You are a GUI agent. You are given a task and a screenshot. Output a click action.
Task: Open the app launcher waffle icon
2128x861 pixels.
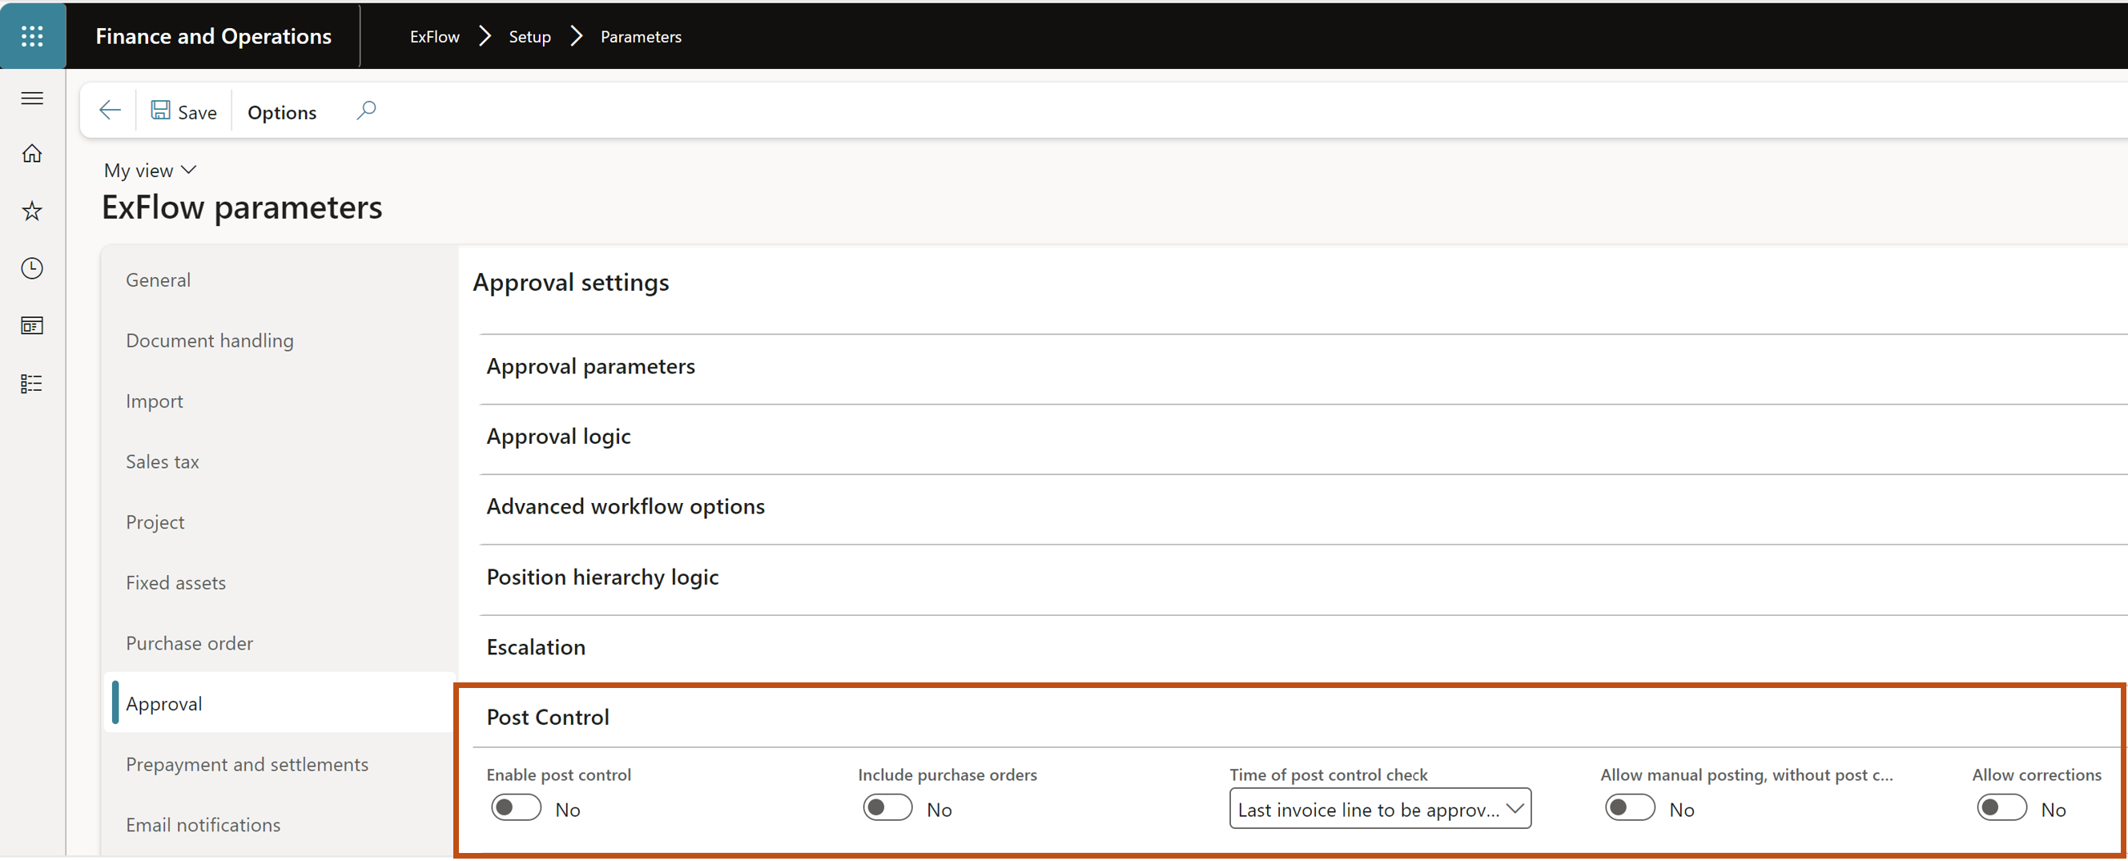(32, 35)
